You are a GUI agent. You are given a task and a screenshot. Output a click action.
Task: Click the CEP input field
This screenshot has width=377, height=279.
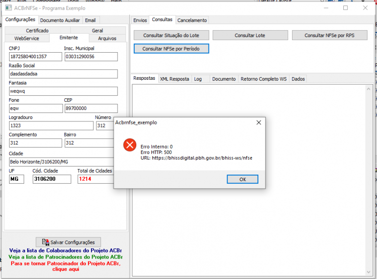click(x=91, y=108)
